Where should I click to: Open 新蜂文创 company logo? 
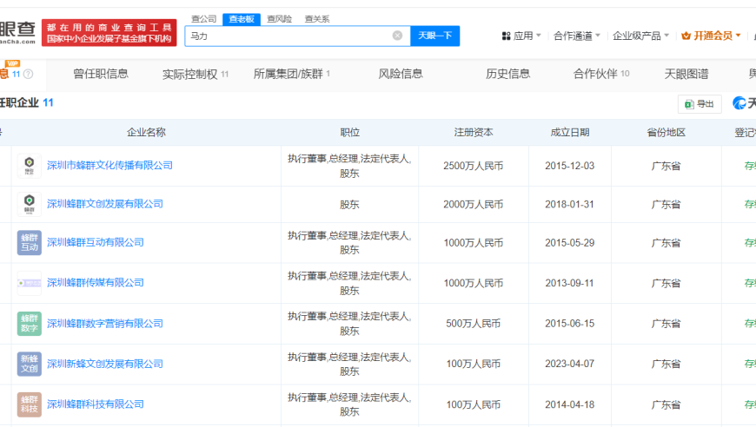(30, 364)
